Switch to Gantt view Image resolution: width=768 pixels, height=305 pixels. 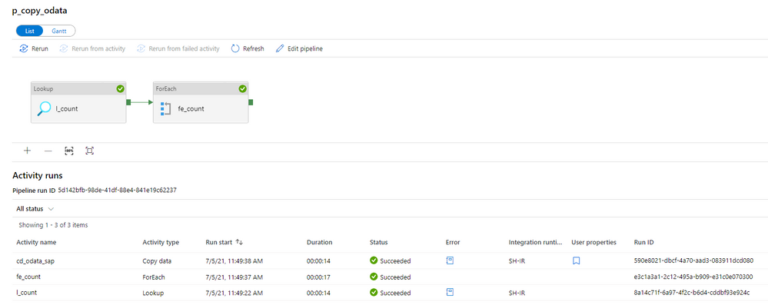[58, 31]
